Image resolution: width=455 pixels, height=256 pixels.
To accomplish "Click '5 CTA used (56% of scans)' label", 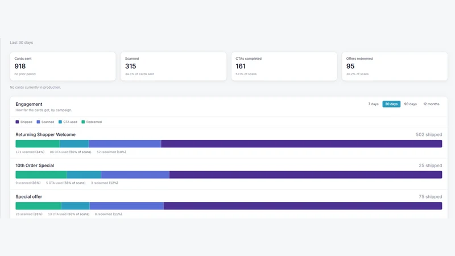I will pyautogui.click(x=66, y=183).
